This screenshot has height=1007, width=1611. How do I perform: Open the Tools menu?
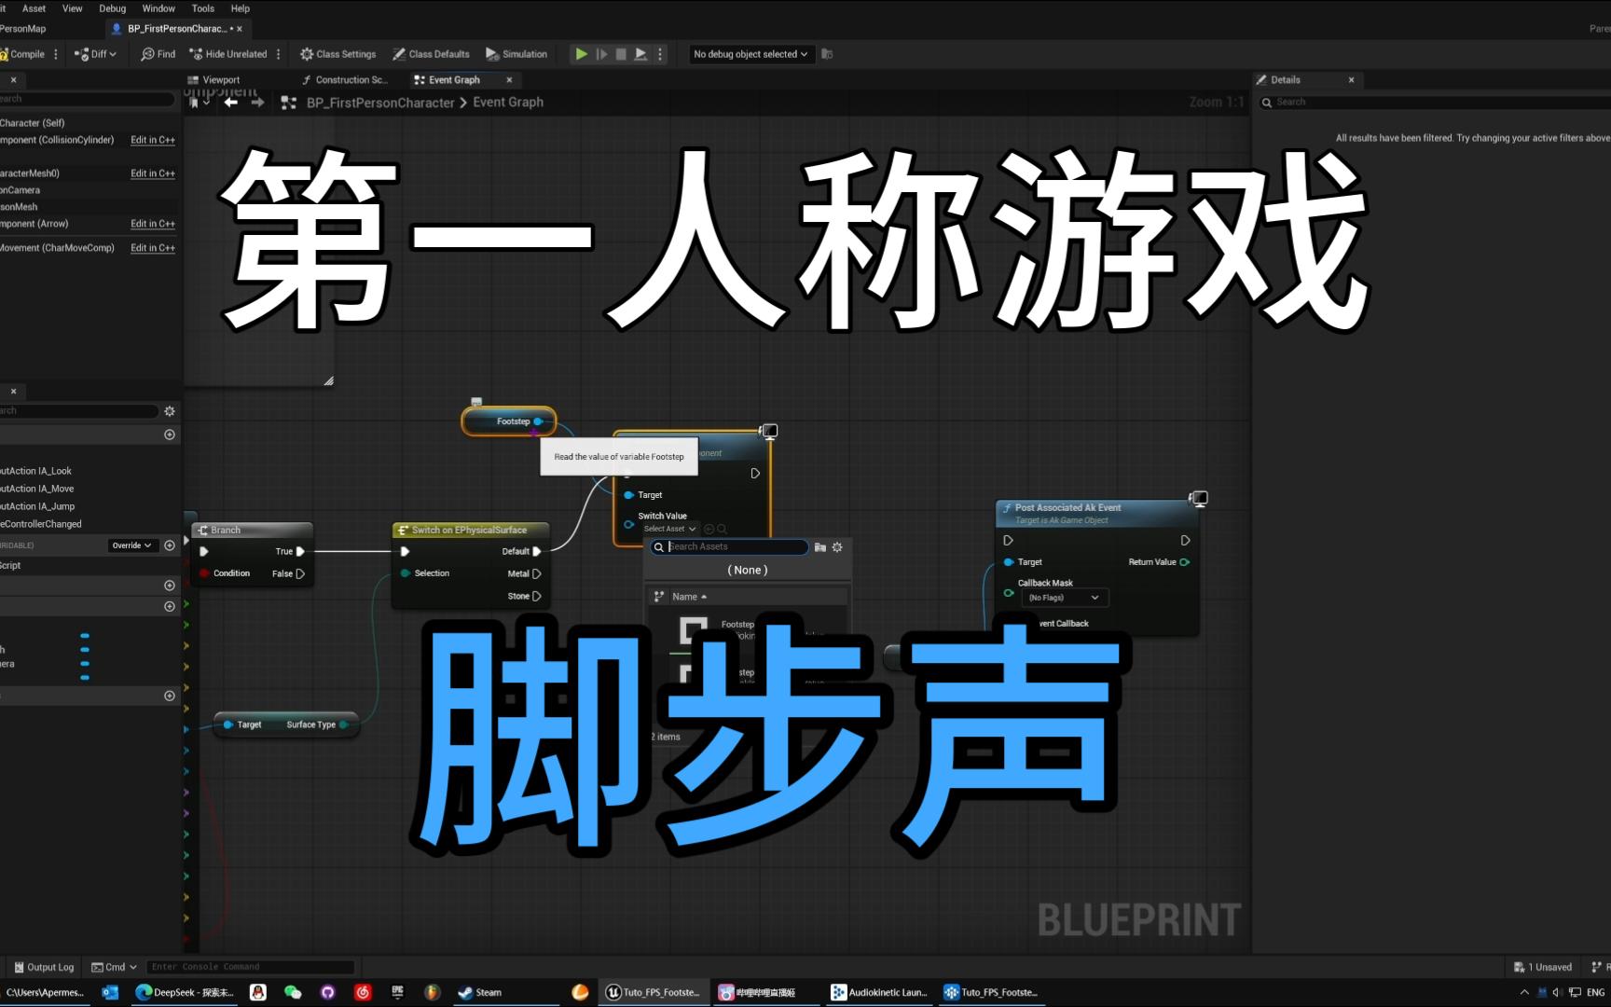pos(202,8)
